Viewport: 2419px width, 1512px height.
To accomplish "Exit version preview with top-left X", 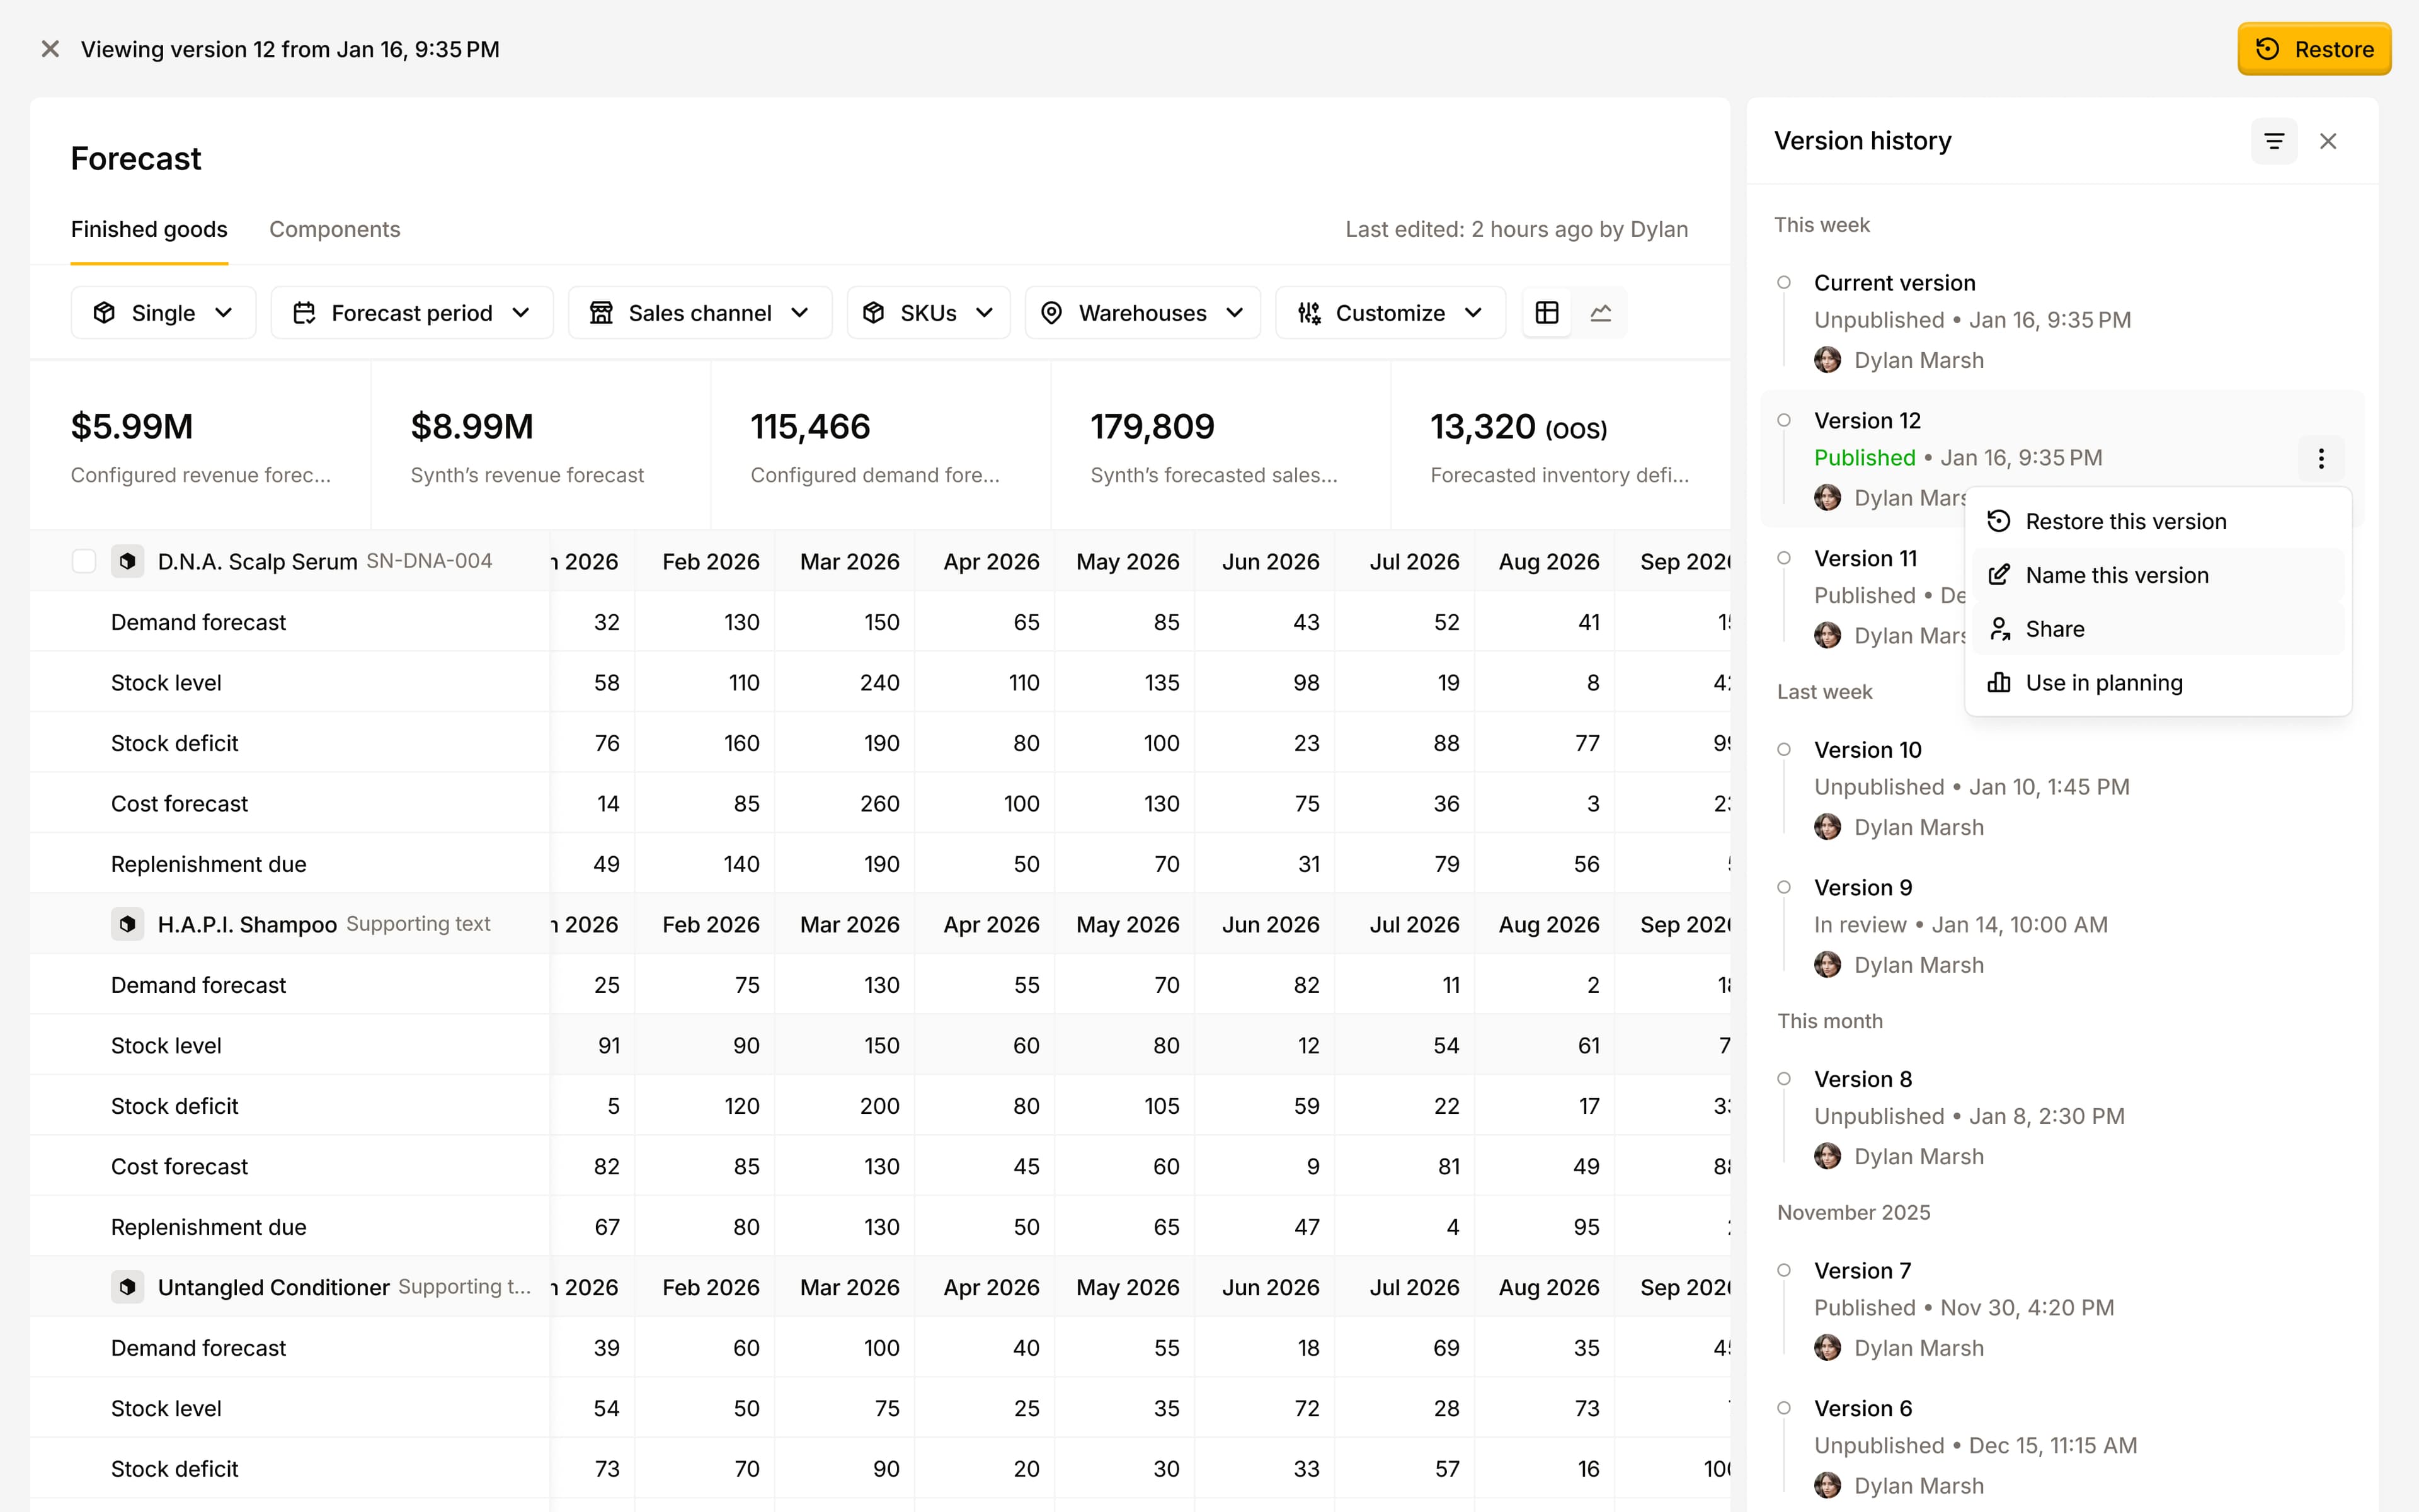I will click(50, 49).
